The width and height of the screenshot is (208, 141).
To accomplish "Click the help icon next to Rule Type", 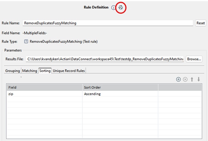I will pyautogui.click(x=26, y=42).
